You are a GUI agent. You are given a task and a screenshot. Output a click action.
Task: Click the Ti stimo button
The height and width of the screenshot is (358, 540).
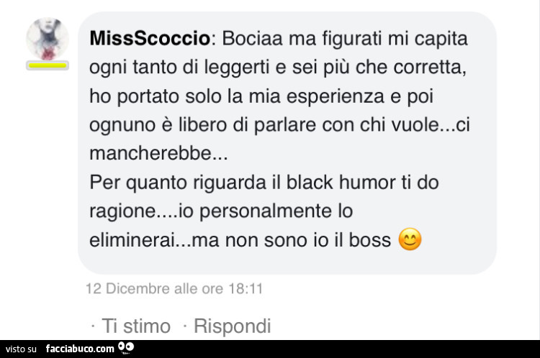coord(136,326)
